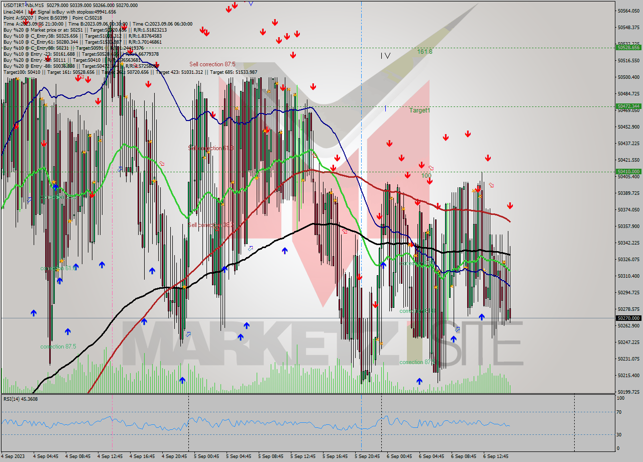Click the 50452.900 price axis label
Viewport: 643px width, 462px height.
[x=628, y=127]
